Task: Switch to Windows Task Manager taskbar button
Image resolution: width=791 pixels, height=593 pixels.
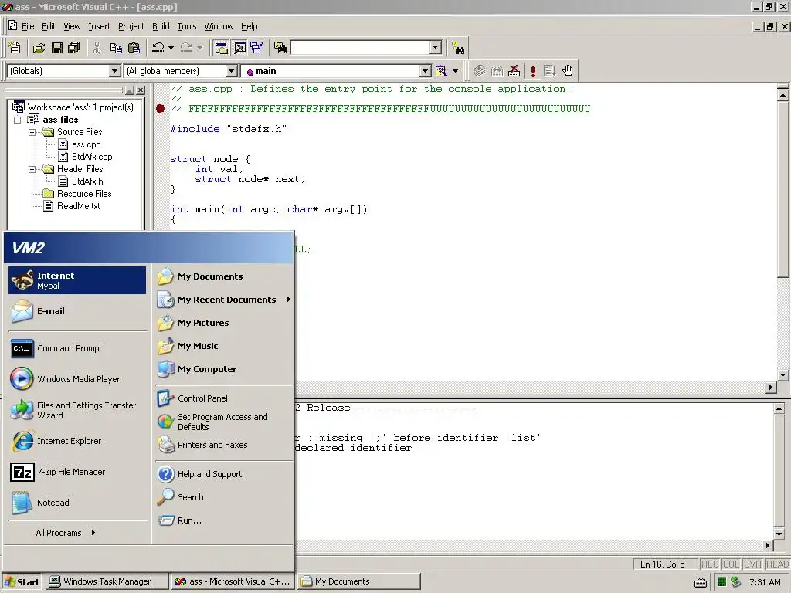Action: (107, 582)
